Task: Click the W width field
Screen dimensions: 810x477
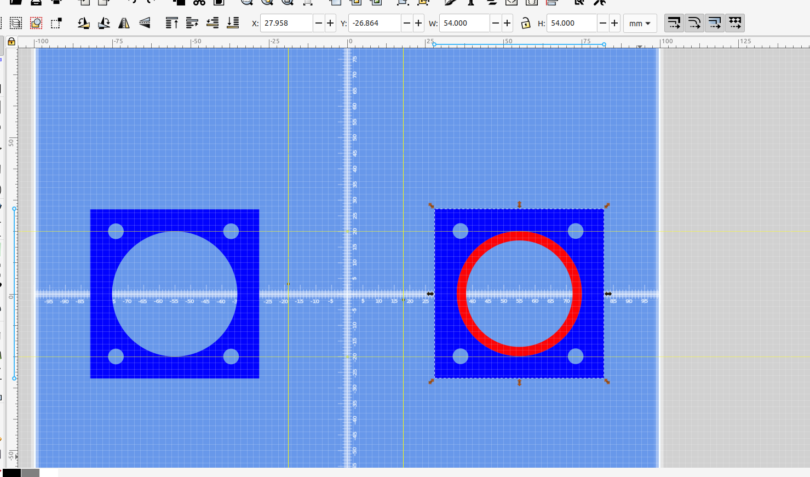Action: coord(465,23)
